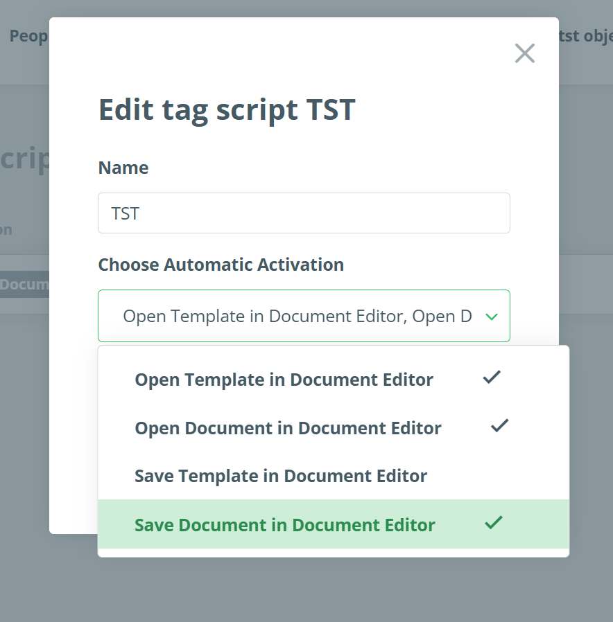This screenshot has height=622, width=613.
Task: Click the partially hidden column header ending in 'on'
Action: pyautogui.click(x=6, y=230)
